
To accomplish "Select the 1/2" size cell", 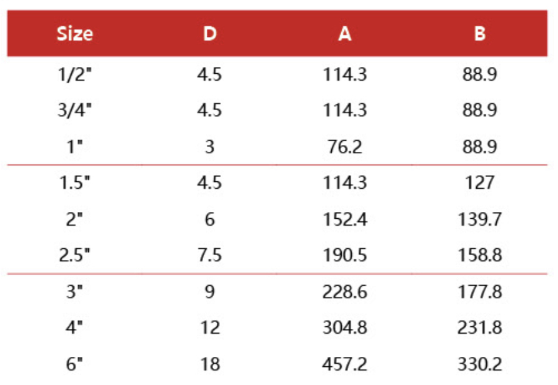I will pos(74,75).
